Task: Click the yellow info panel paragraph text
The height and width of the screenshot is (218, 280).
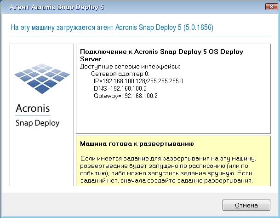Action: pos(168,169)
